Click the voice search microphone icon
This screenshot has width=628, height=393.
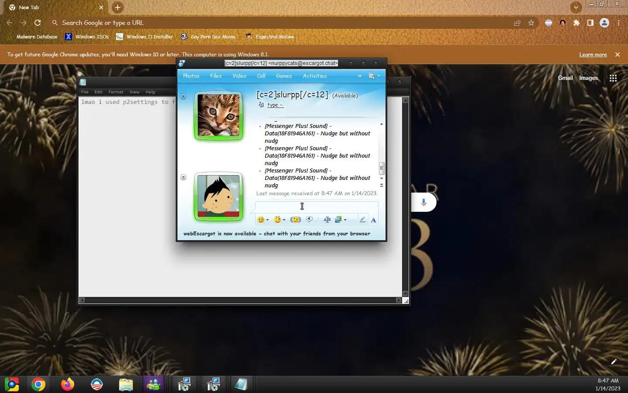tap(423, 202)
